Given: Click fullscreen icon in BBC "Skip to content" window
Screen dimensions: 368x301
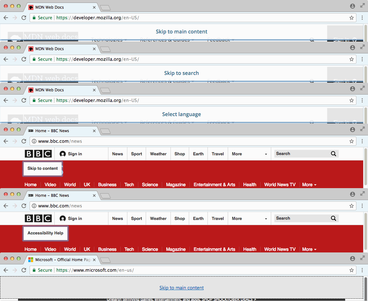Looking at the screenshot, I should [x=362, y=129].
